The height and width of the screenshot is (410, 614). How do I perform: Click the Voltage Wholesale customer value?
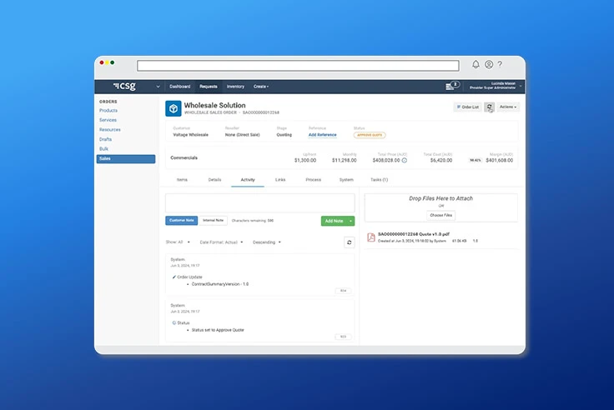[x=191, y=135]
